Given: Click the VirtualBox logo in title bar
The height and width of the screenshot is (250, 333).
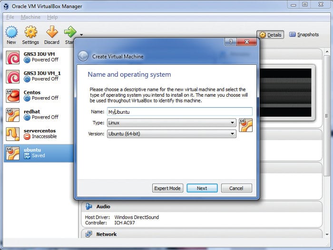Looking at the screenshot, I should click(6, 6).
